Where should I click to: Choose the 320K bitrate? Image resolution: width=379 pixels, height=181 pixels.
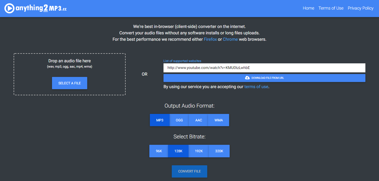coord(219,151)
